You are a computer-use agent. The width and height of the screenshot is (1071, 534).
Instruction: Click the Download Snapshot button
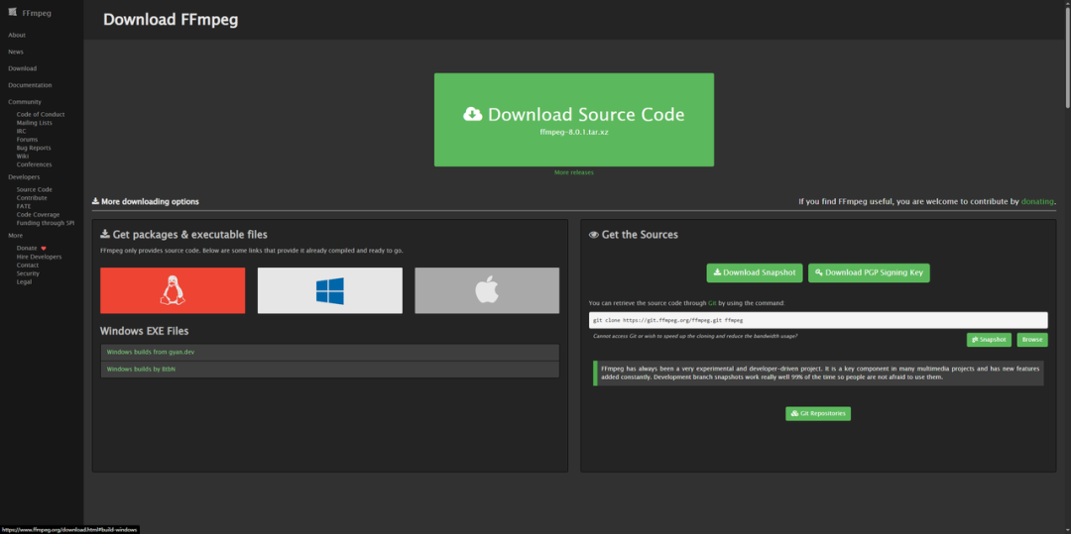tap(755, 272)
